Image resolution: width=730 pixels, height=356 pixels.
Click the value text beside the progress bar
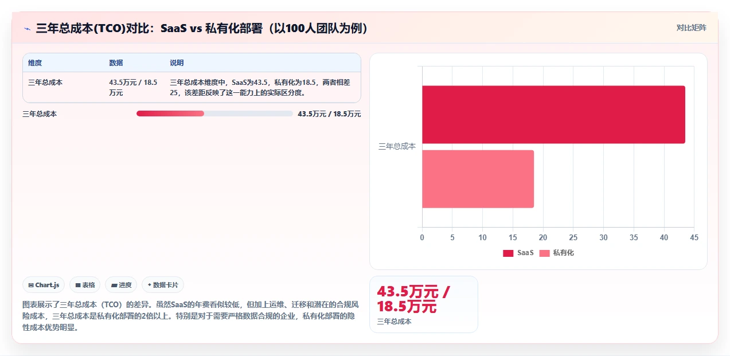point(329,114)
